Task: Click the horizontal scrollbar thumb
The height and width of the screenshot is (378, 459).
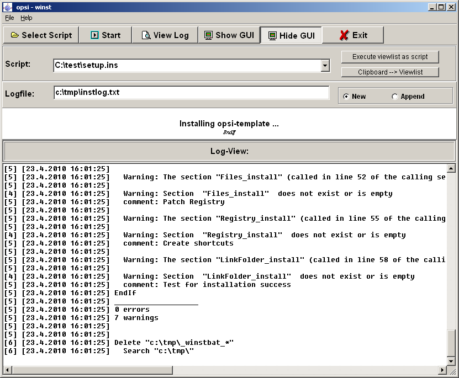Action: coord(92,370)
